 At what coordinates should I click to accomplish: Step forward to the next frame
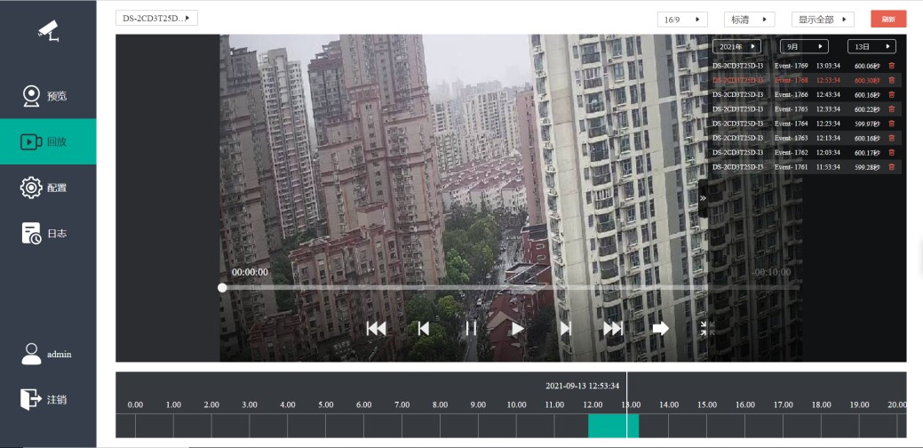(565, 329)
